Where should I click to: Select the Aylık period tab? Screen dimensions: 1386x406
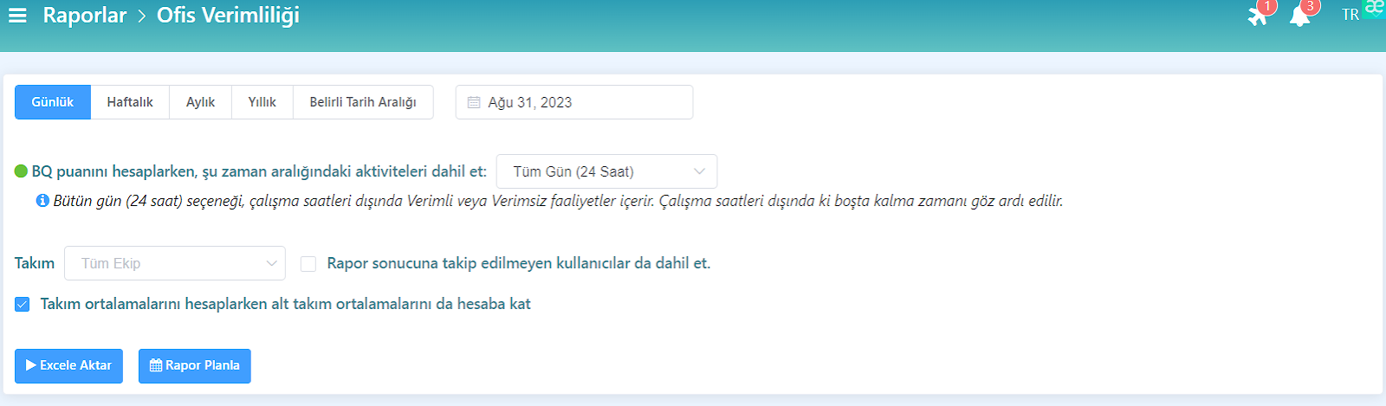[200, 102]
